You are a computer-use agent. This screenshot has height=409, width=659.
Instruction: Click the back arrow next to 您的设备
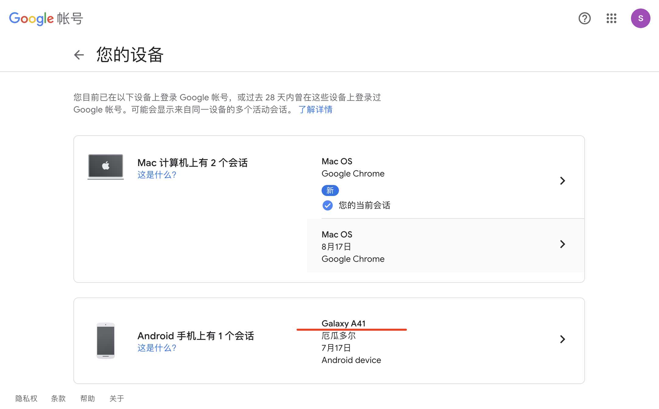[x=79, y=55]
